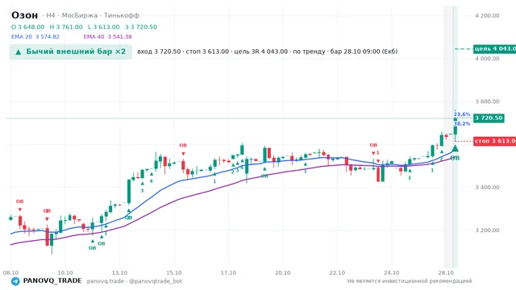
Task: Click the 4 200.00 price axis label
Action: [x=487, y=15]
